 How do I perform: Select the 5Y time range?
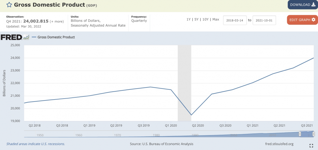tap(196, 20)
